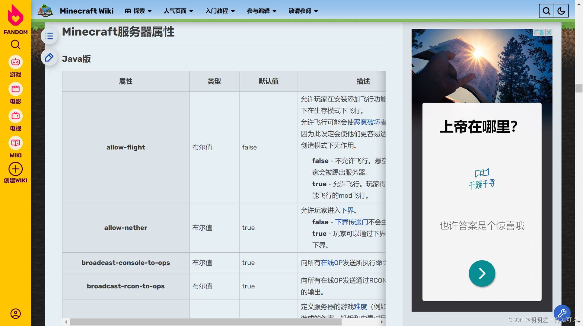The height and width of the screenshot is (326, 583).
Task: Click the teal arrow button in ad
Action: 482,273
